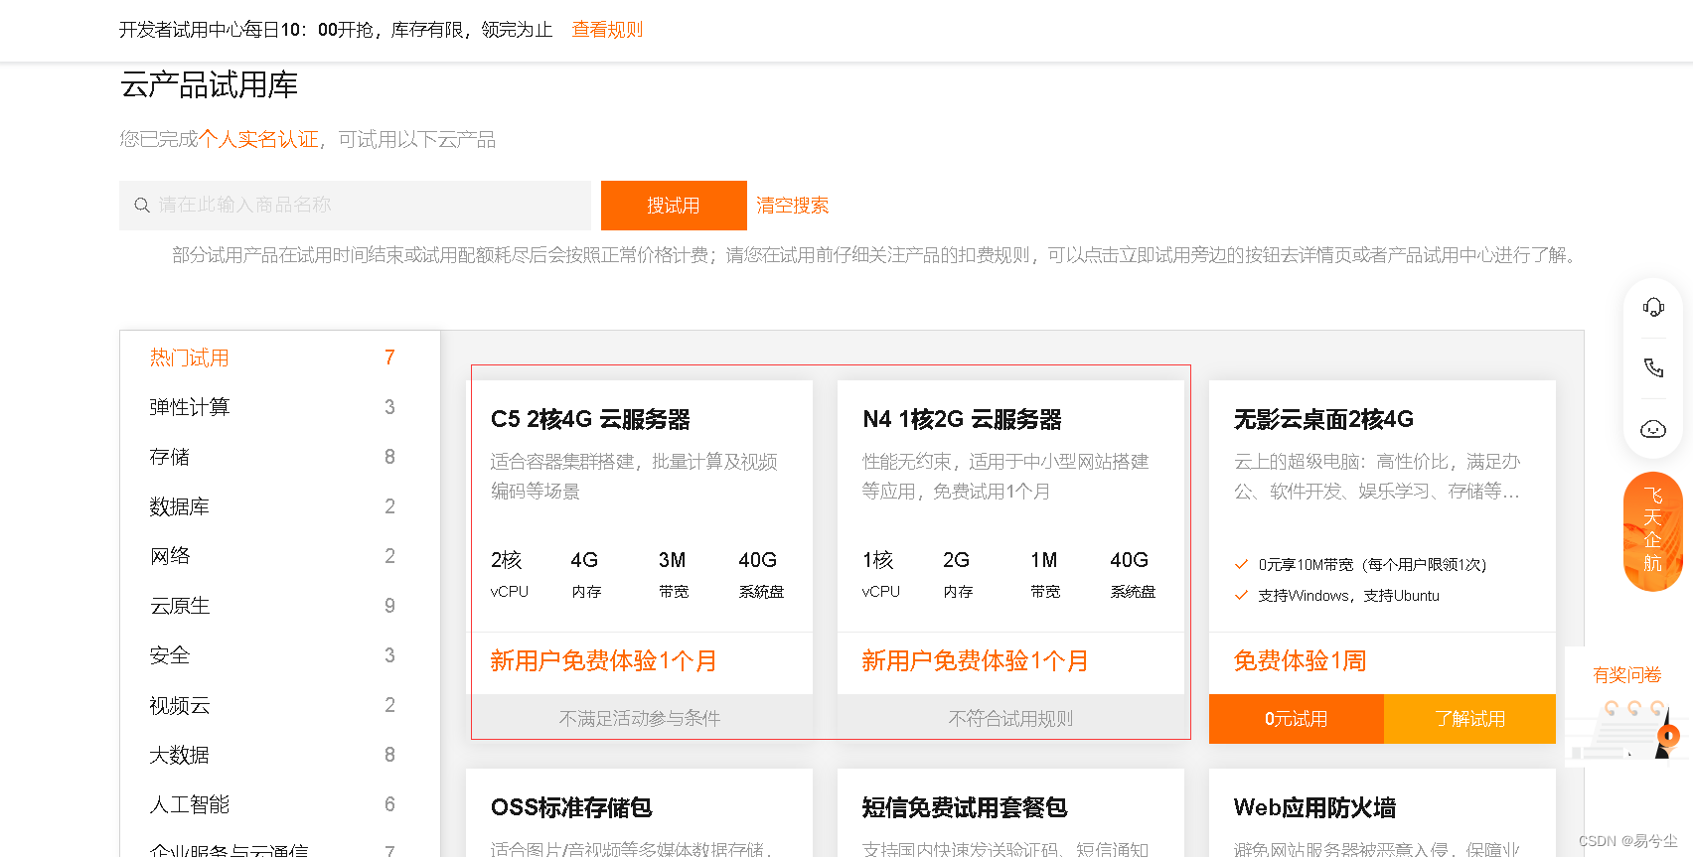Click the 搜试用 search button
Screen dimensions: 1693x857
click(674, 206)
